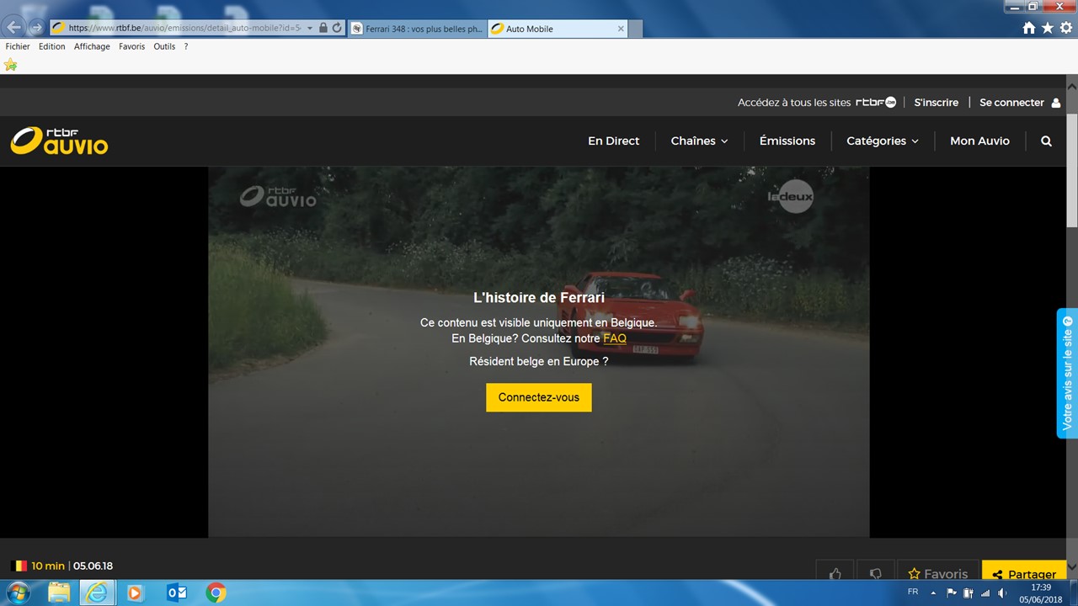Open the FAQ link
Screen dimensions: 1078x606
[x=615, y=338]
